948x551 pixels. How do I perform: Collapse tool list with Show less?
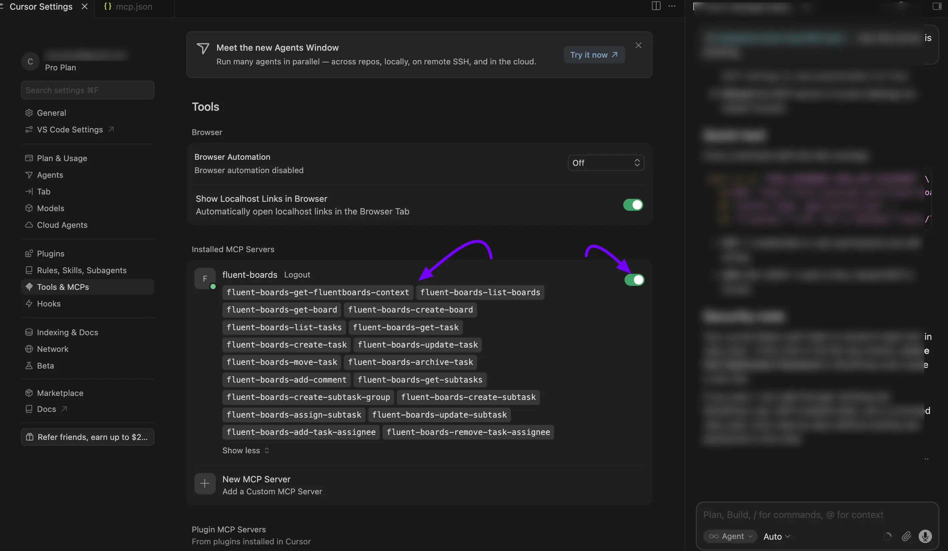click(246, 451)
